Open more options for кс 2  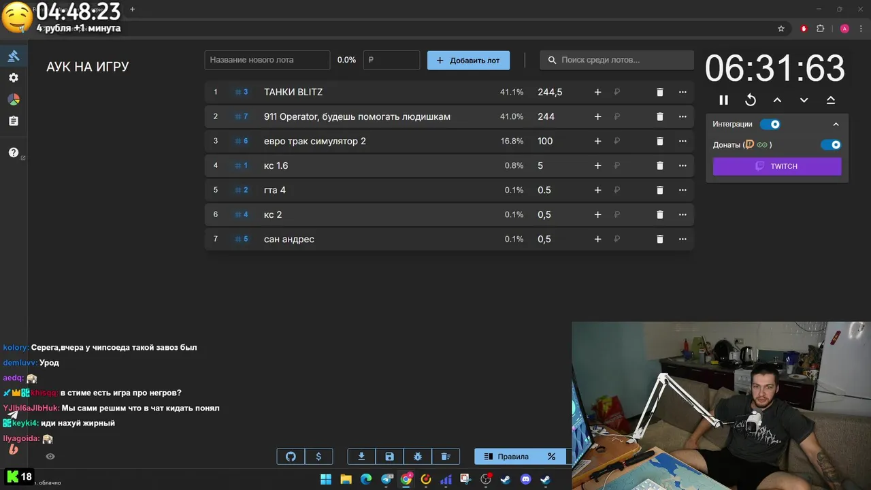[683, 214]
